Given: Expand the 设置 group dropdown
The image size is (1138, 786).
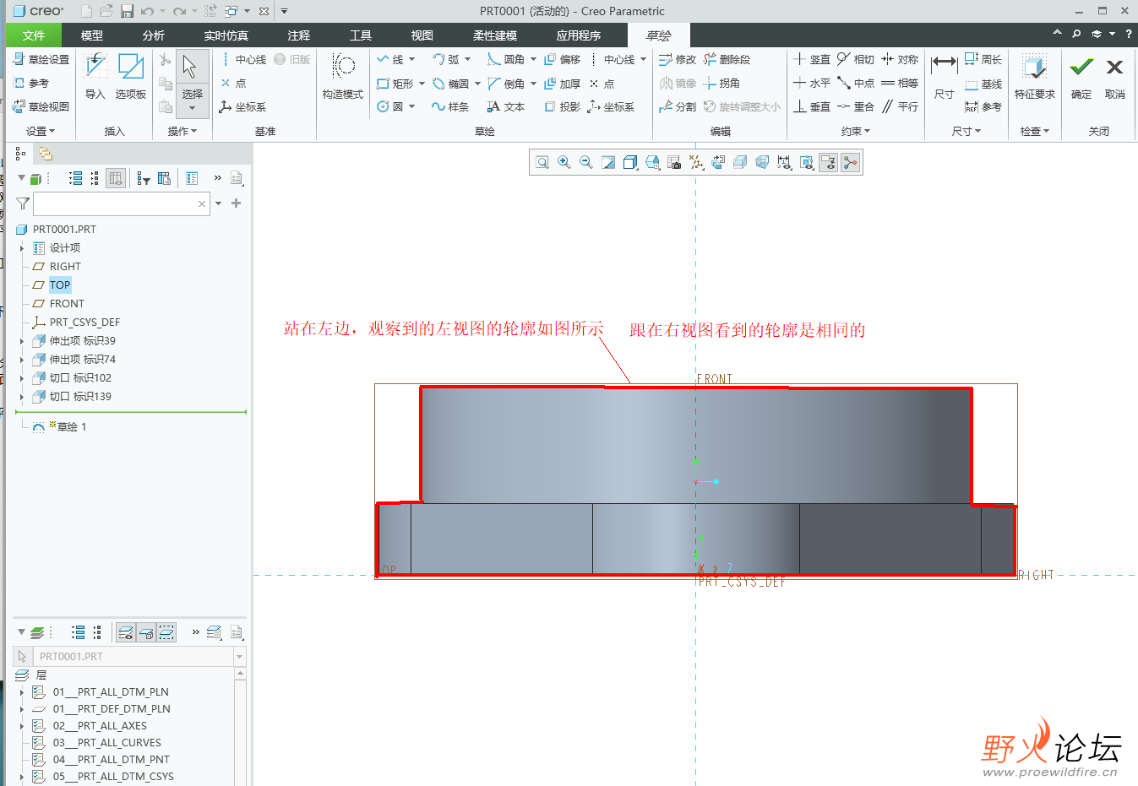Looking at the screenshot, I should tap(40, 132).
